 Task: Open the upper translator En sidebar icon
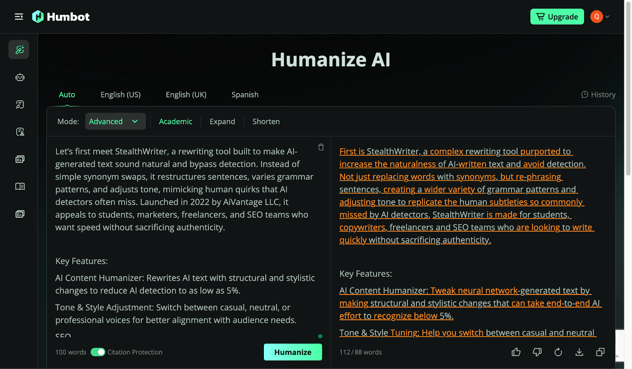click(x=20, y=159)
